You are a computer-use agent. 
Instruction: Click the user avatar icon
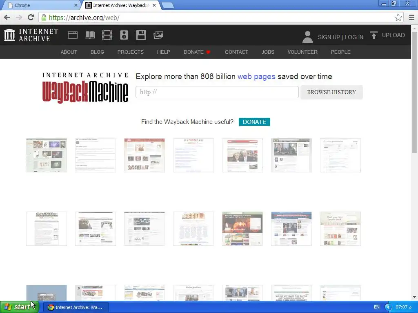click(x=307, y=37)
